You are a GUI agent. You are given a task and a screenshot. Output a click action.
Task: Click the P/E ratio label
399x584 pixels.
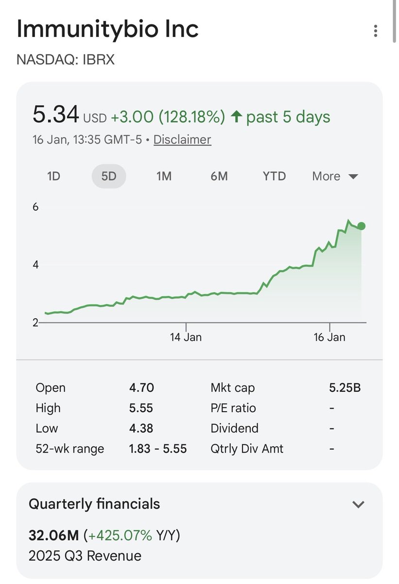(x=233, y=408)
